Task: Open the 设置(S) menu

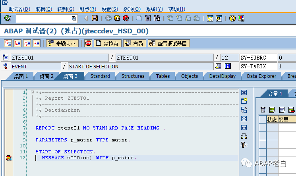Action: tap(110, 9)
